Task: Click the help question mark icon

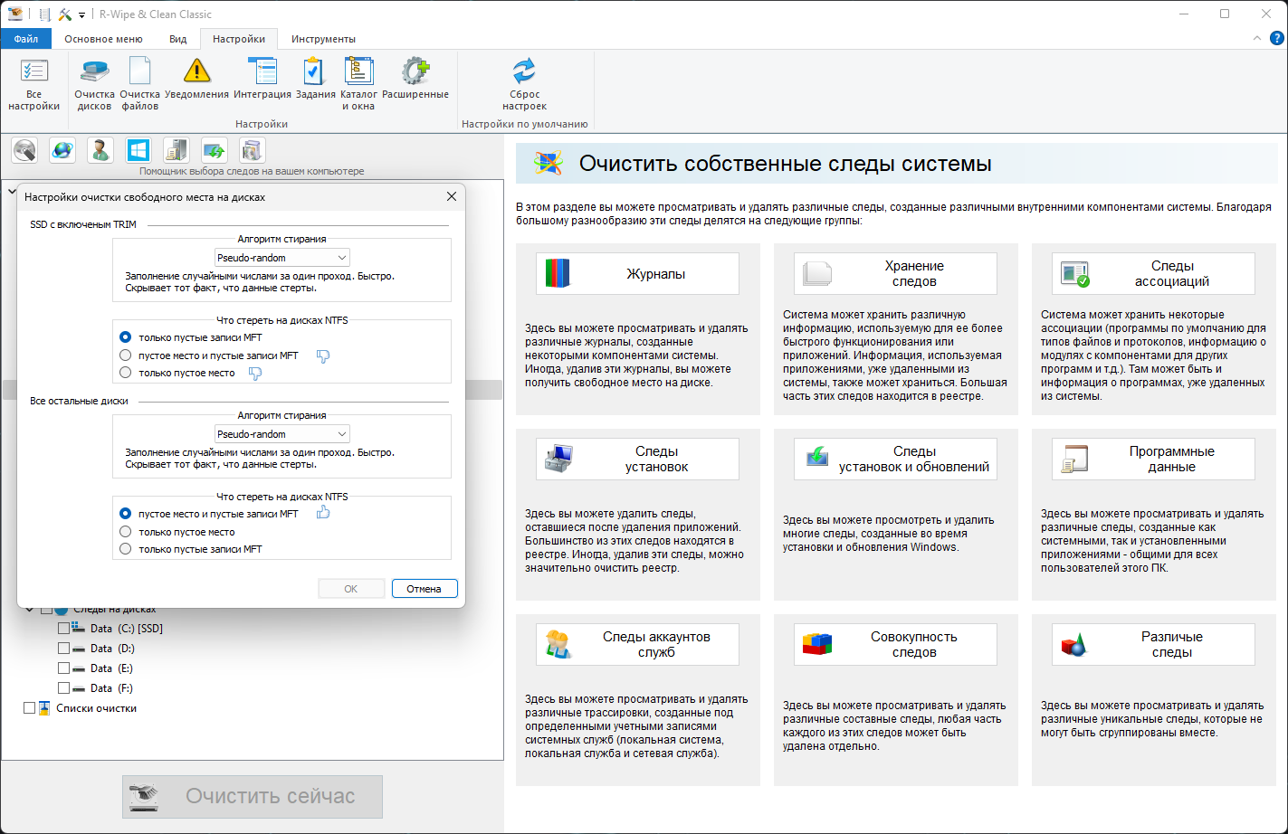Action: (x=1276, y=39)
